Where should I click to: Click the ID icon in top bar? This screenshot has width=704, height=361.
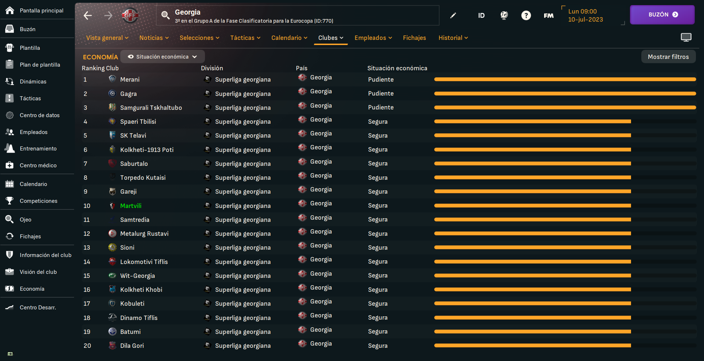pyautogui.click(x=481, y=15)
